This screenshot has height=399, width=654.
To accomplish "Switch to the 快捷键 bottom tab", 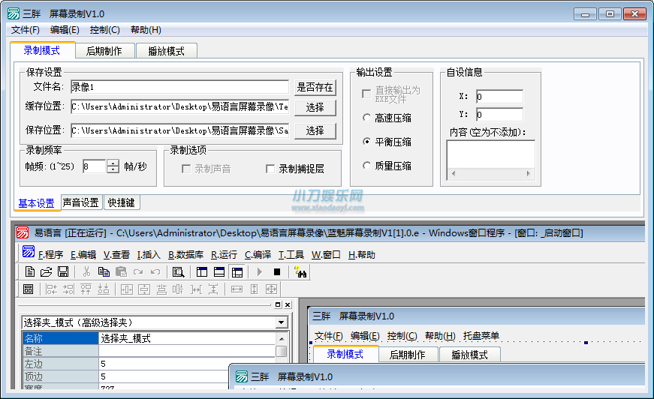I will click(x=122, y=202).
